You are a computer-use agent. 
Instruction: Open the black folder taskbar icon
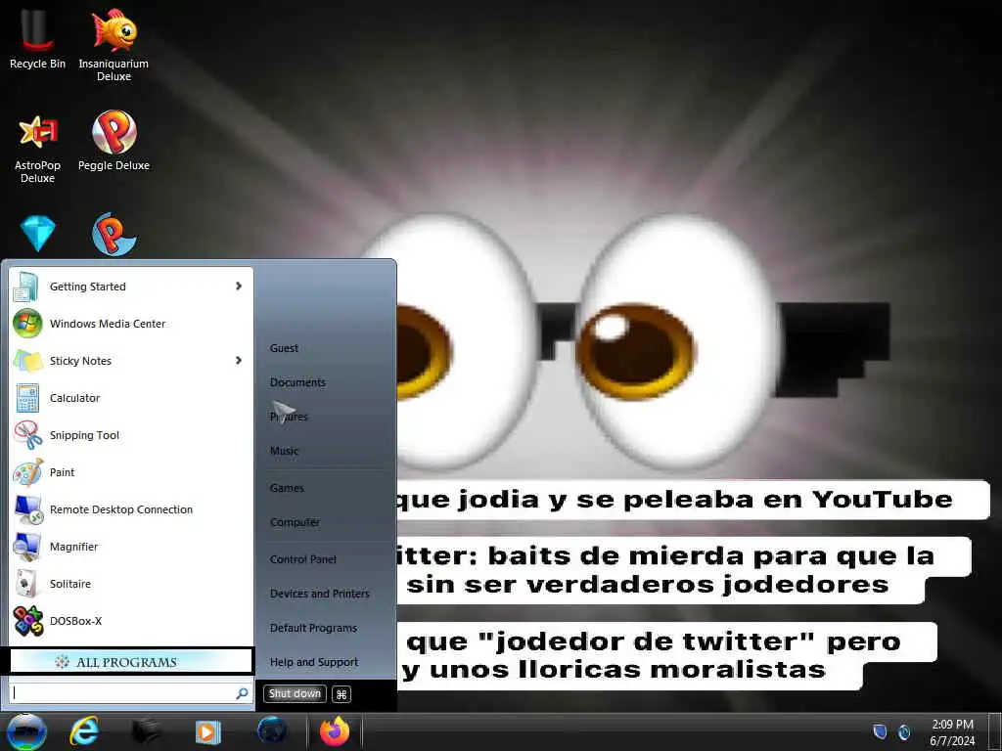[x=146, y=731]
